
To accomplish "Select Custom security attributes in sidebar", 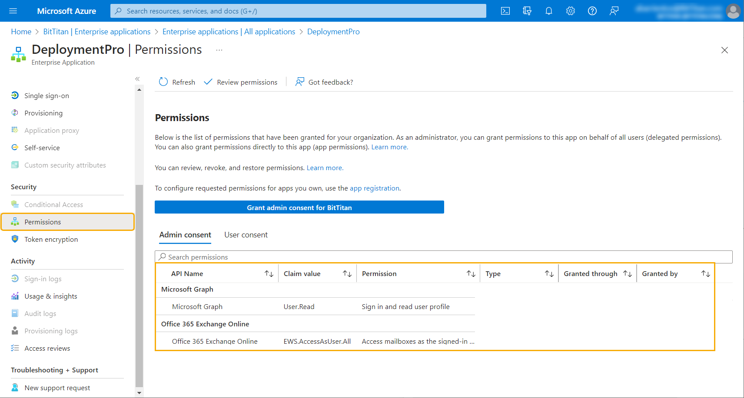I will tap(65, 165).
